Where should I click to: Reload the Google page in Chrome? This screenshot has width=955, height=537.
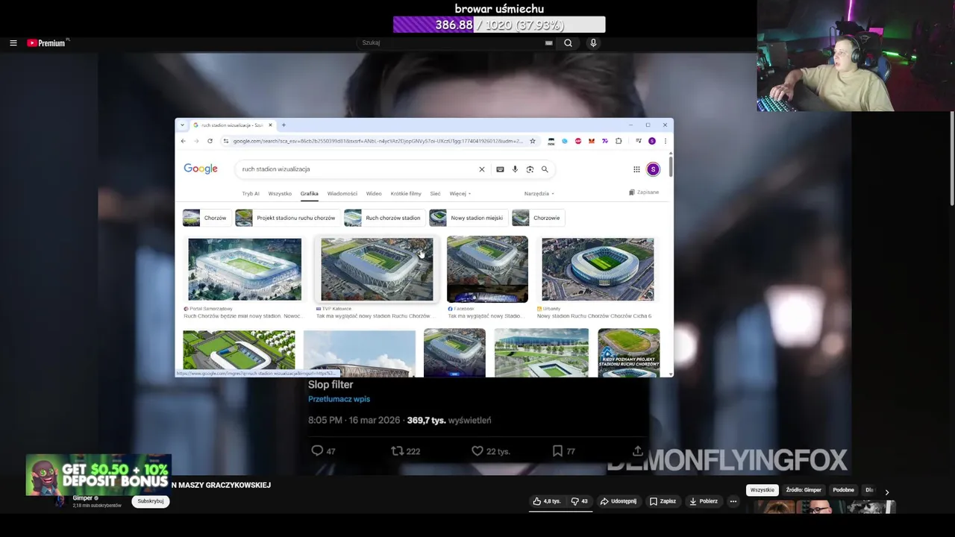tap(210, 141)
